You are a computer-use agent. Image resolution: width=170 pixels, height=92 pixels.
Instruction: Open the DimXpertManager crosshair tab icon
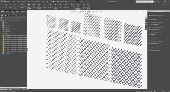click(x=13, y=15)
